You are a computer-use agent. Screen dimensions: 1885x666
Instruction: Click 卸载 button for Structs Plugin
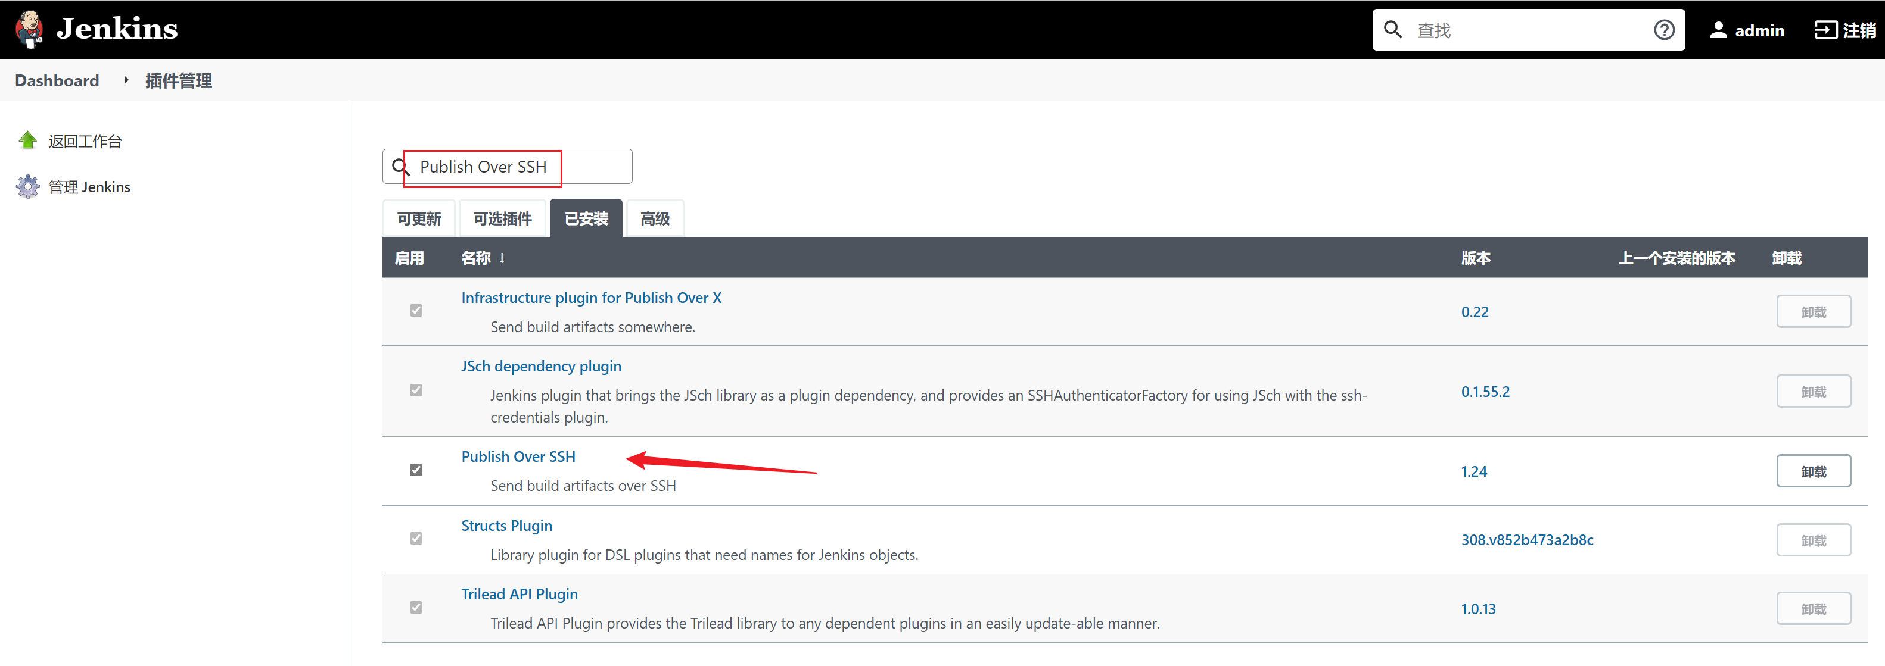click(1814, 540)
